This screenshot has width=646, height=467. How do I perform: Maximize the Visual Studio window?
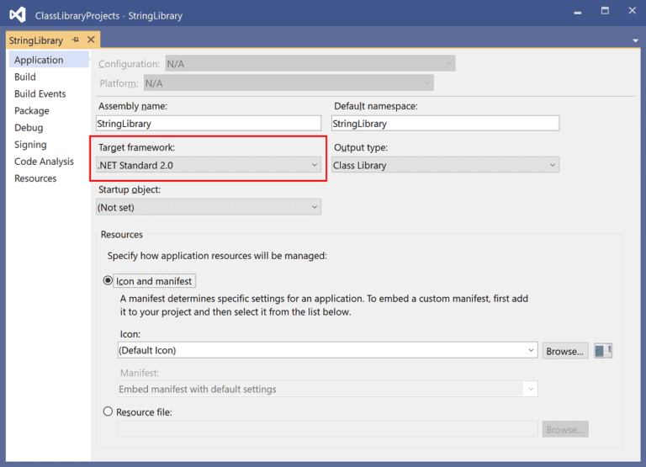point(604,13)
